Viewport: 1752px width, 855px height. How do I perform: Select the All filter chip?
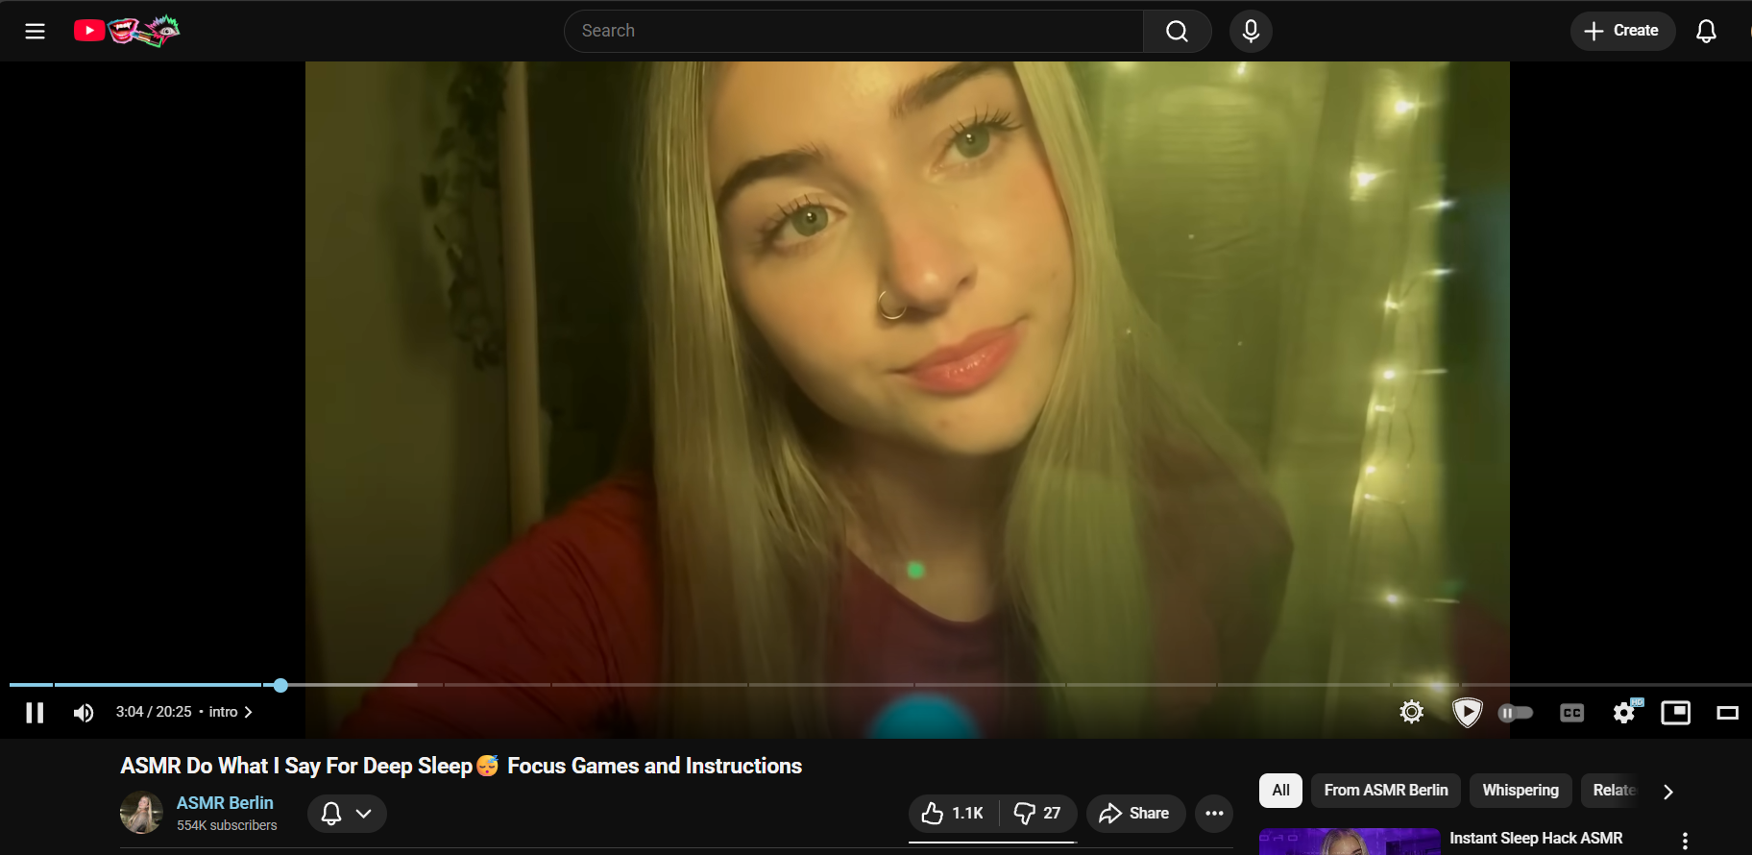(x=1280, y=791)
